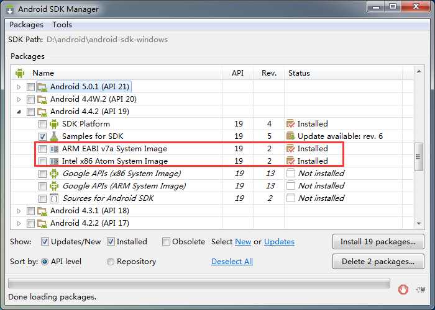Expand the Android 5.0.1 (API 21) node
This screenshot has width=435, height=310.
19,87
